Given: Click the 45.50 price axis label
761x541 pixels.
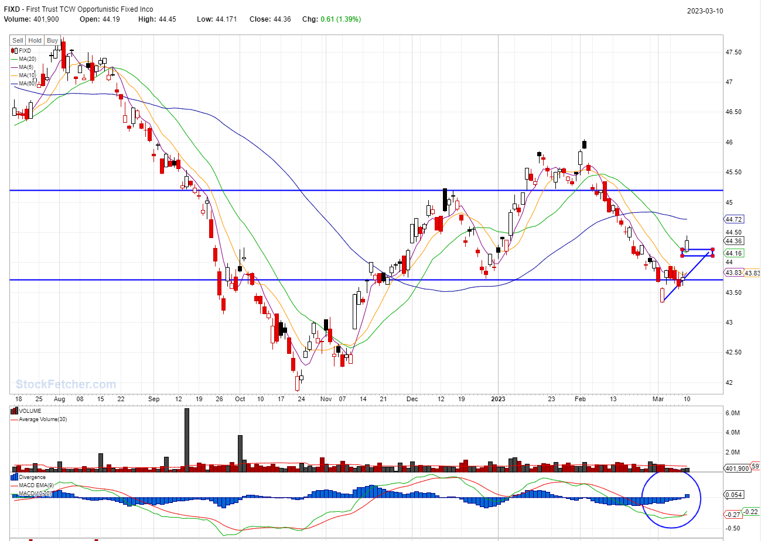Looking at the screenshot, I should tap(733, 173).
